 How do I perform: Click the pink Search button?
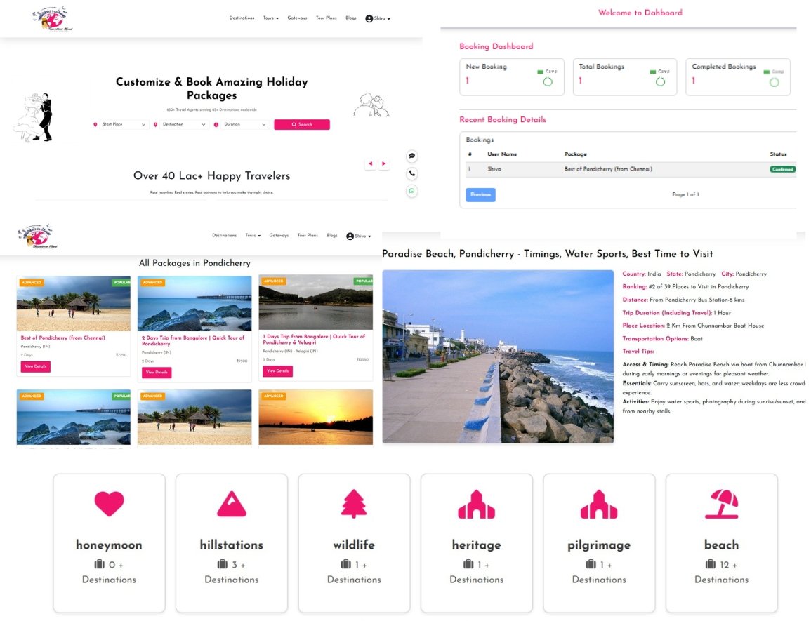(301, 125)
